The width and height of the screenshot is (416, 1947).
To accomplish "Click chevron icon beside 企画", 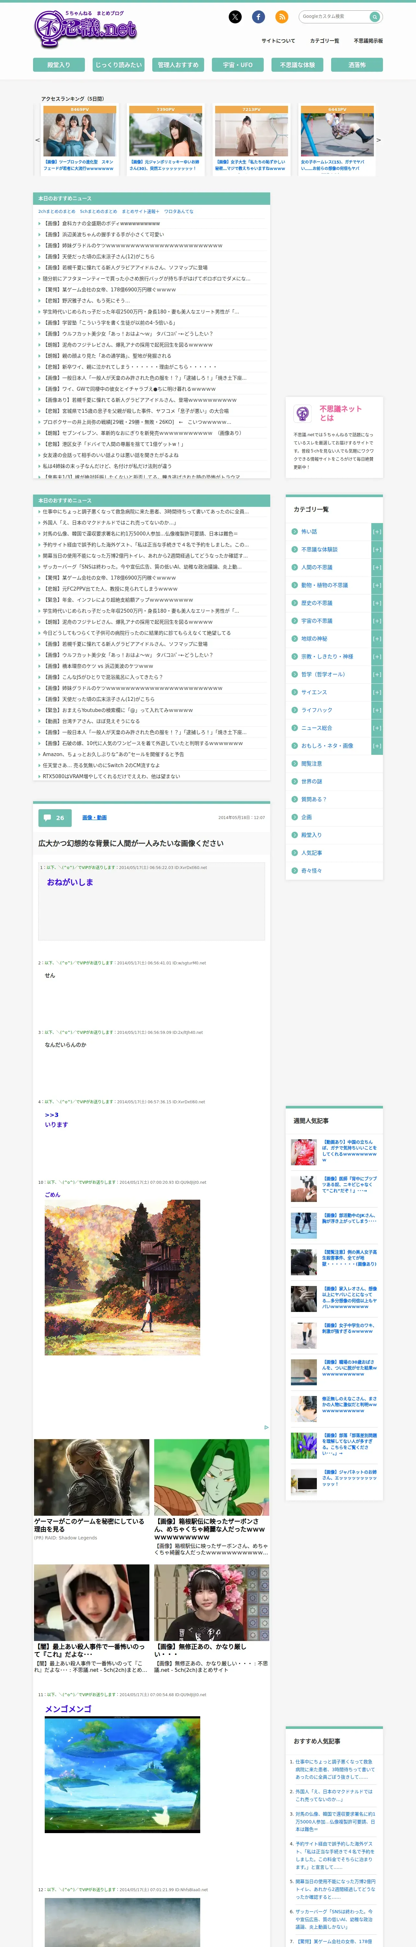I will click(295, 817).
